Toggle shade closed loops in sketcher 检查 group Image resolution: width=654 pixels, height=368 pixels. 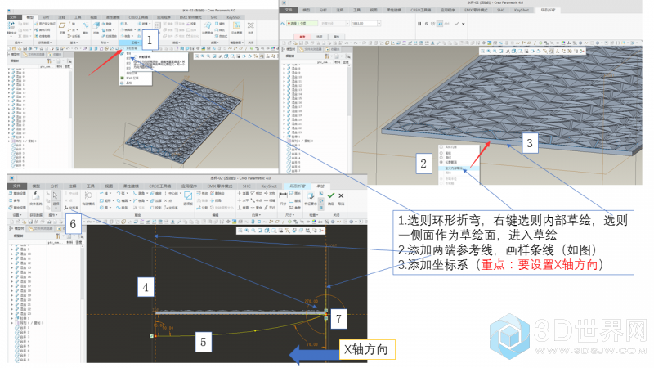(321, 208)
